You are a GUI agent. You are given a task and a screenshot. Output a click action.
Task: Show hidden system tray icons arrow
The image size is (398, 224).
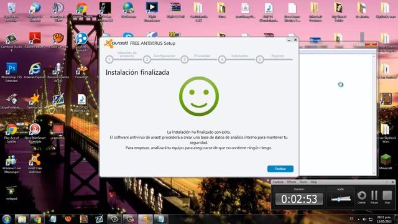[x=358, y=219]
